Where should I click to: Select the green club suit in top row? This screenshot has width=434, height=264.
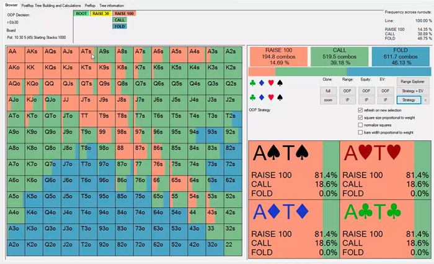click(x=252, y=82)
